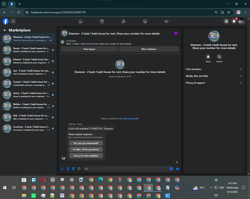
Task: Open Rob conversation in chat list
Action: pos(28,117)
